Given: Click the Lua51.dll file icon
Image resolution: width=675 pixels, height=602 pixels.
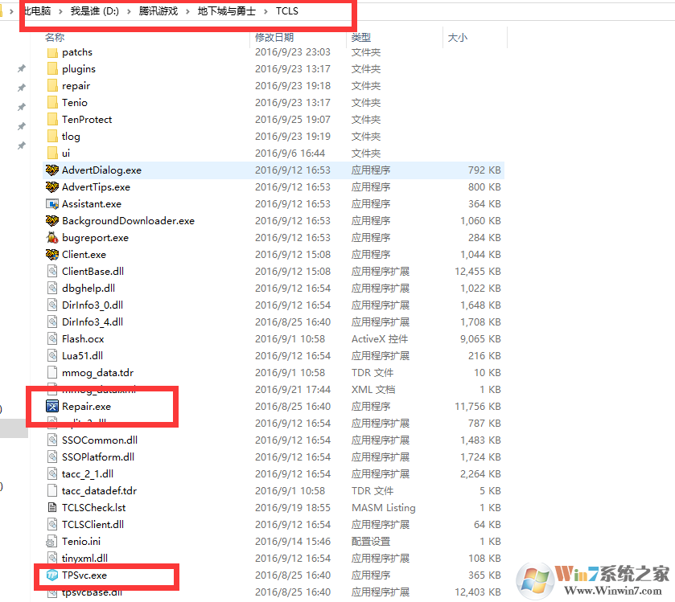Looking at the screenshot, I should click(x=52, y=355).
